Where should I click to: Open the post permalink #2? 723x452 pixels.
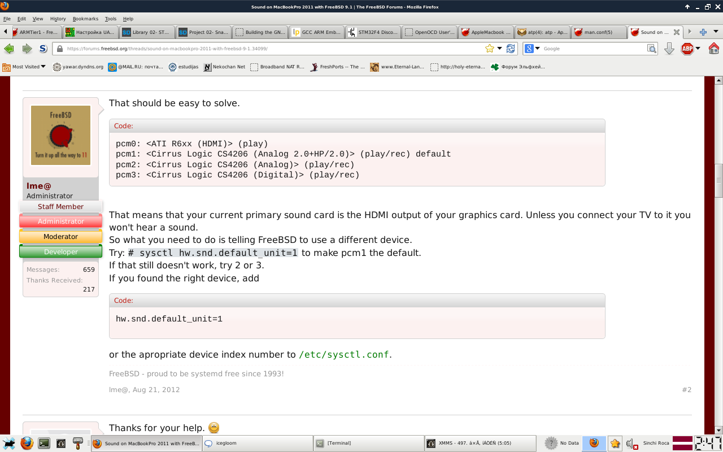[686, 390]
